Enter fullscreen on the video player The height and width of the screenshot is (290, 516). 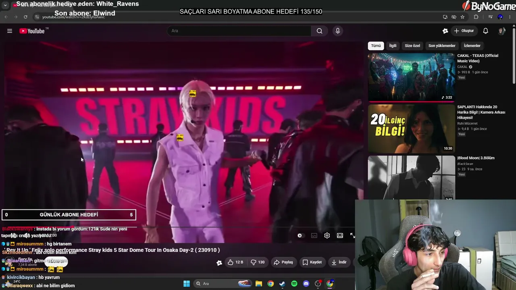tap(352, 236)
